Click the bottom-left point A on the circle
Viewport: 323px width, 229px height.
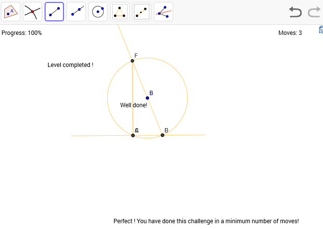(x=133, y=135)
